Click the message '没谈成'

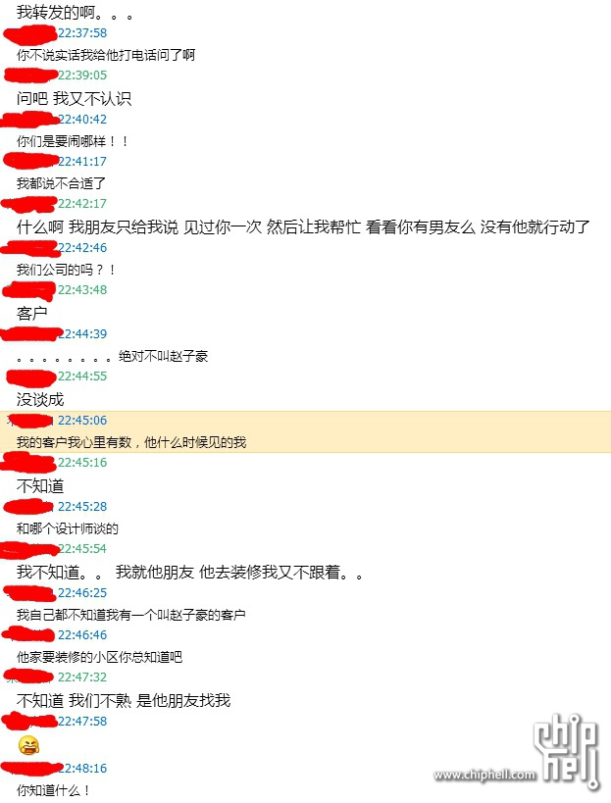coord(40,399)
